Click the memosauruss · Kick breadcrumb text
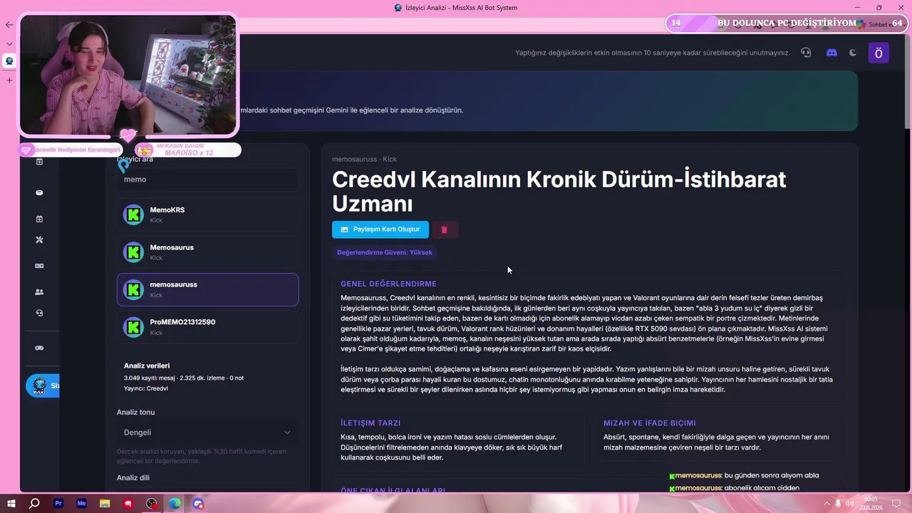The width and height of the screenshot is (912, 513). [x=364, y=160]
